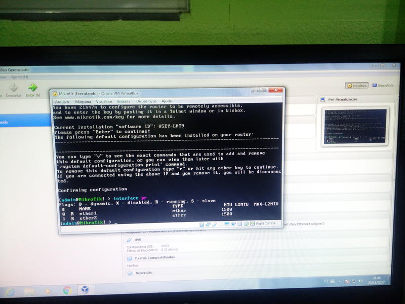
Task: Click the VM preview thumbnail
Action: tap(355, 126)
